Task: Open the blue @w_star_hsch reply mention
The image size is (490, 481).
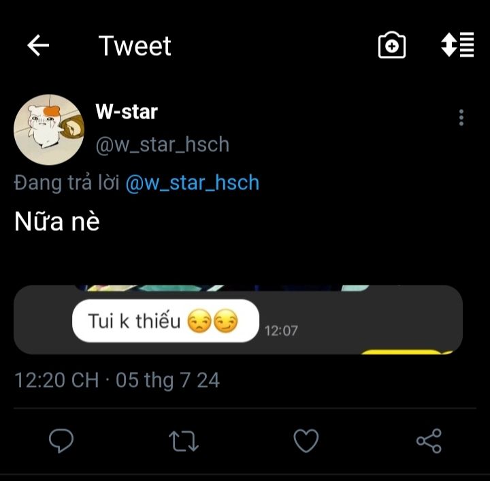Action: (x=193, y=183)
